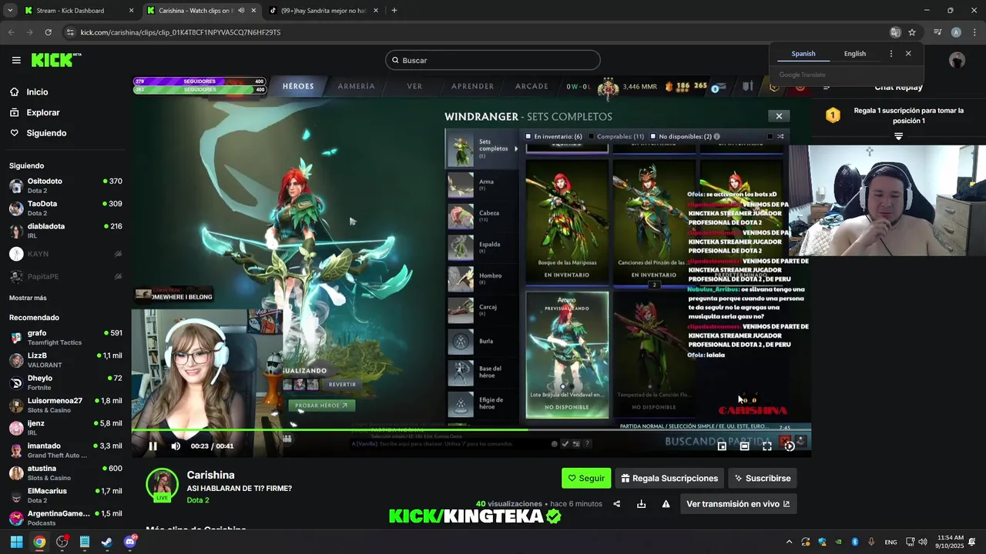Open grafo recommended channel
Screen dimensions: 986x554
point(65,338)
